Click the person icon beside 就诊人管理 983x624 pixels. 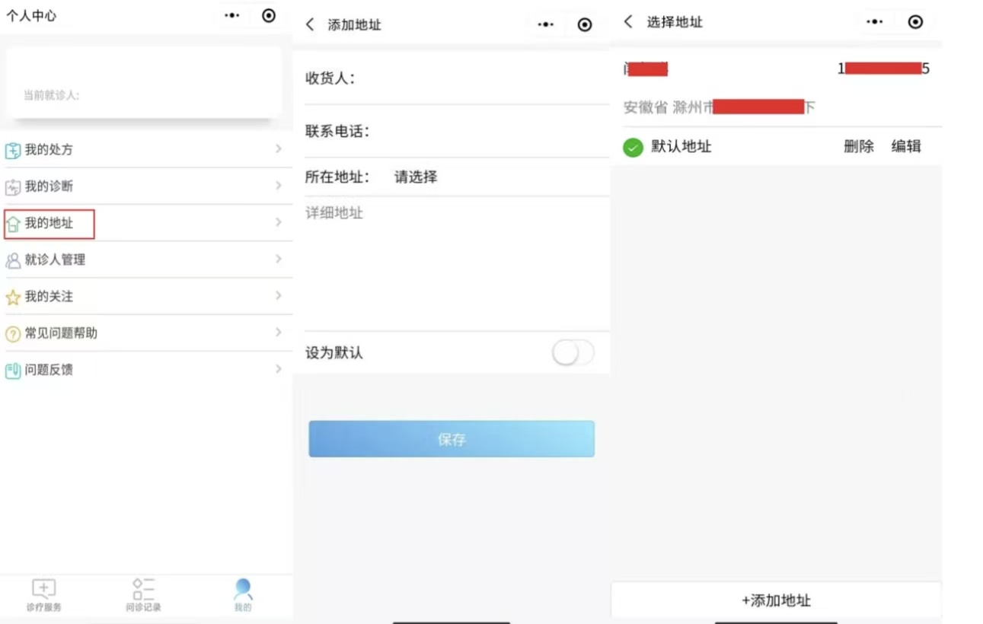pyautogui.click(x=13, y=261)
